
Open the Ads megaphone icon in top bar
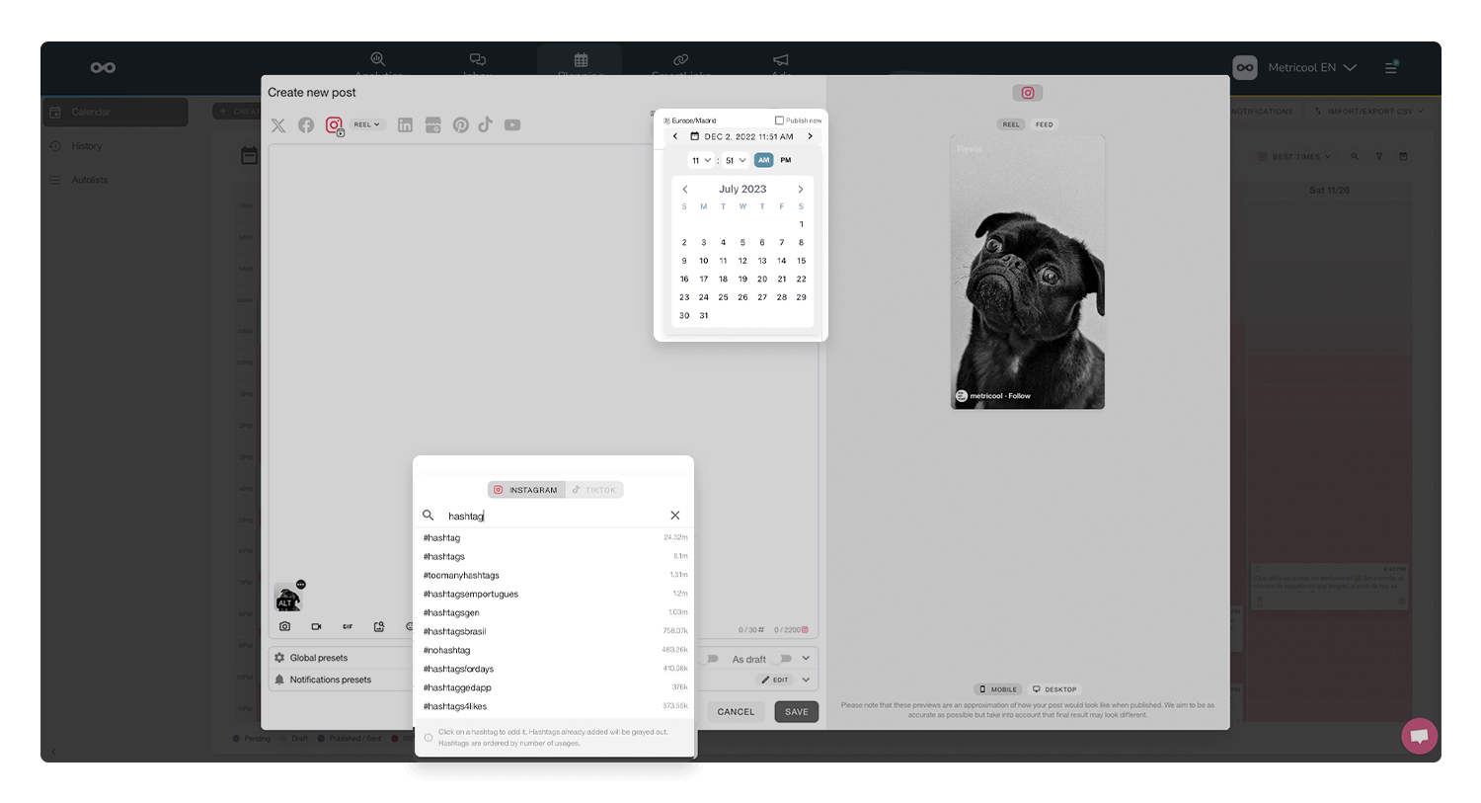tap(781, 60)
